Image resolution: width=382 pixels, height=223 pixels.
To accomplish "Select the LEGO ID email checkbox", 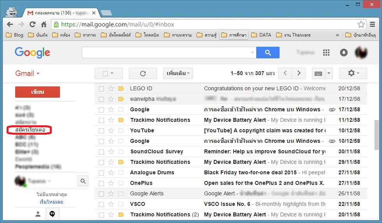I will [x=101, y=89].
